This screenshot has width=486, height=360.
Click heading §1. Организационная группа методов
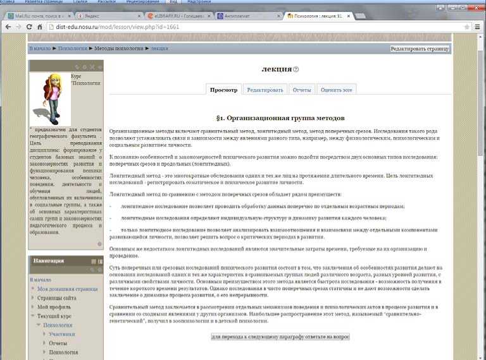click(x=280, y=118)
